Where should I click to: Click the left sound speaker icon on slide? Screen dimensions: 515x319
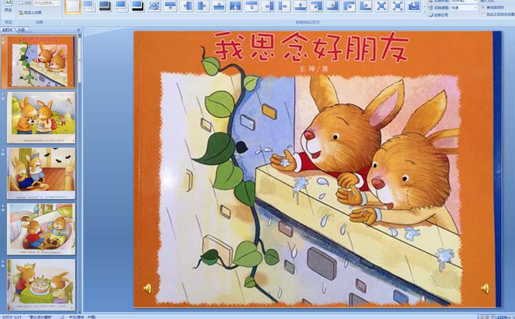(x=147, y=289)
